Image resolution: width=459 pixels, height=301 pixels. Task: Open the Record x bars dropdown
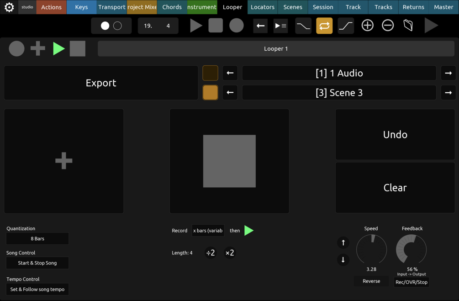(208, 231)
